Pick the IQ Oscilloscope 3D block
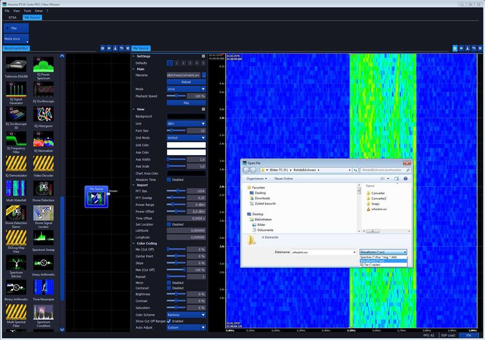Image resolution: width=485 pixels, height=340 pixels. pos(16,118)
